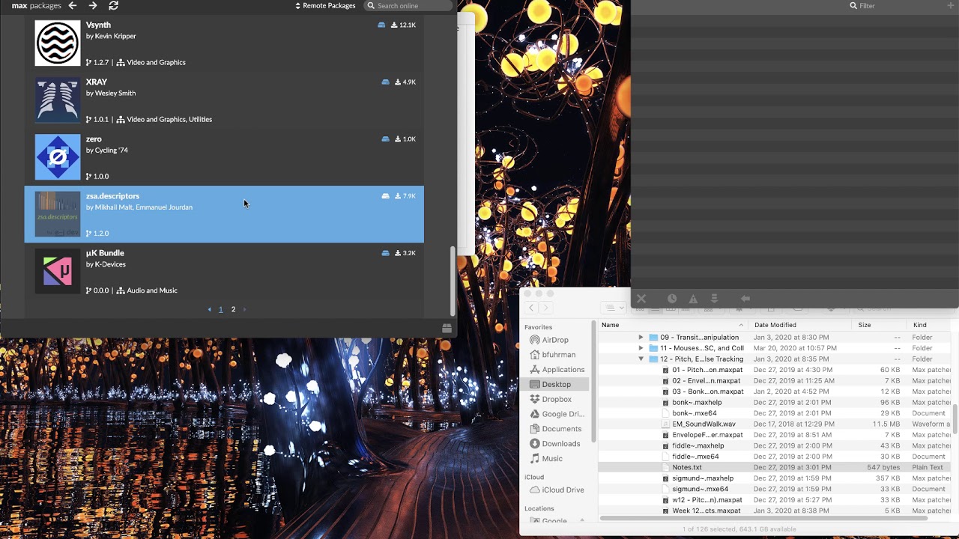Open the zero package title

tap(94, 138)
